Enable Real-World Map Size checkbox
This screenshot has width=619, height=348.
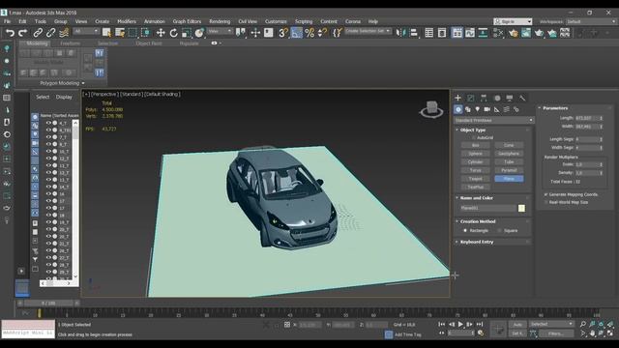click(546, 202)
